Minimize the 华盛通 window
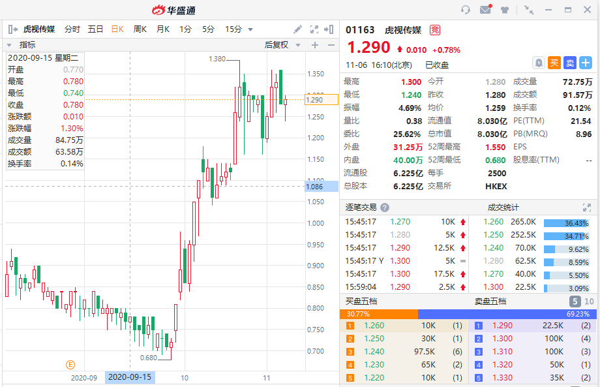Viewport: 600px width, 387px height. (548, 10)
